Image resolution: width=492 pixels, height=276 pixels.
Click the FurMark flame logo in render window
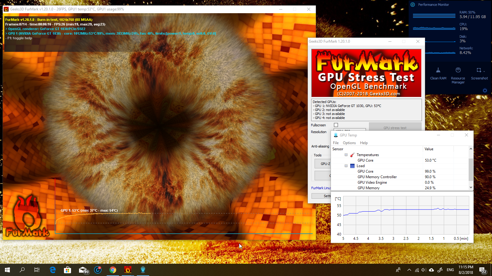(x=27, y=217)
